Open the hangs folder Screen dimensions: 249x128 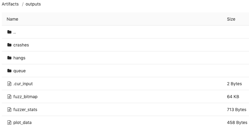pos(19,58)
